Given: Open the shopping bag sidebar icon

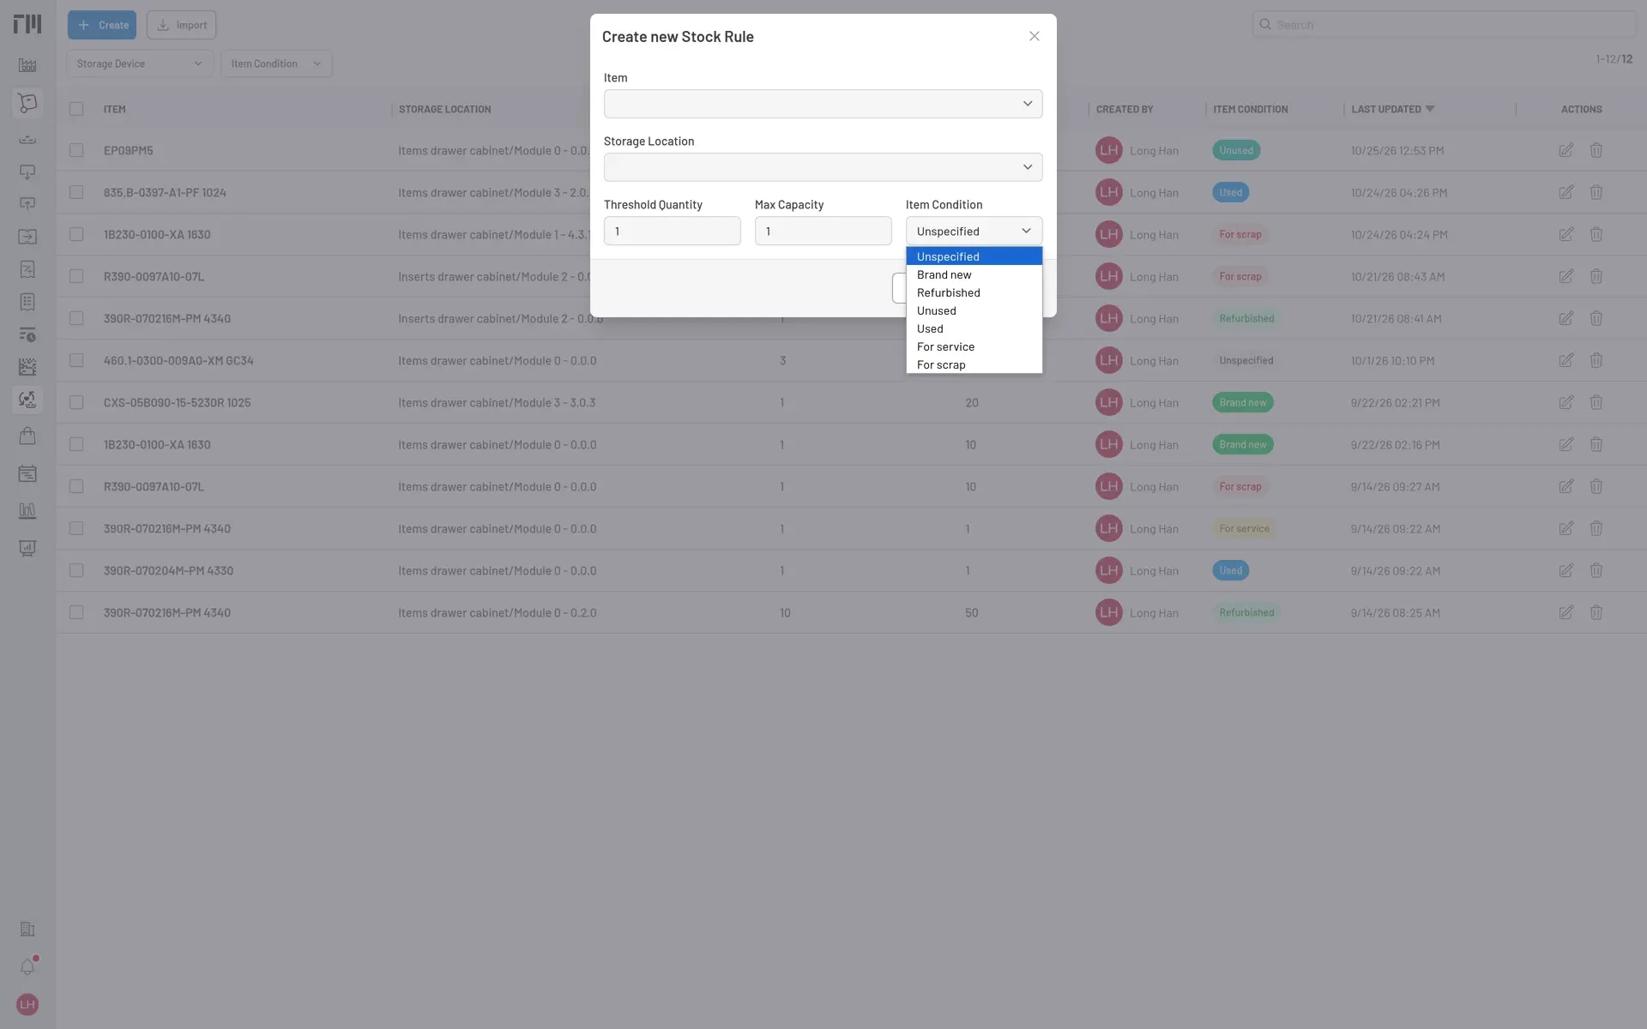Looking at the screenshot, I should coord(27,436).
